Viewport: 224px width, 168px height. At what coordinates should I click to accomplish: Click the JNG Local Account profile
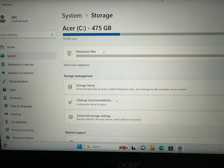tap(14, 19)
